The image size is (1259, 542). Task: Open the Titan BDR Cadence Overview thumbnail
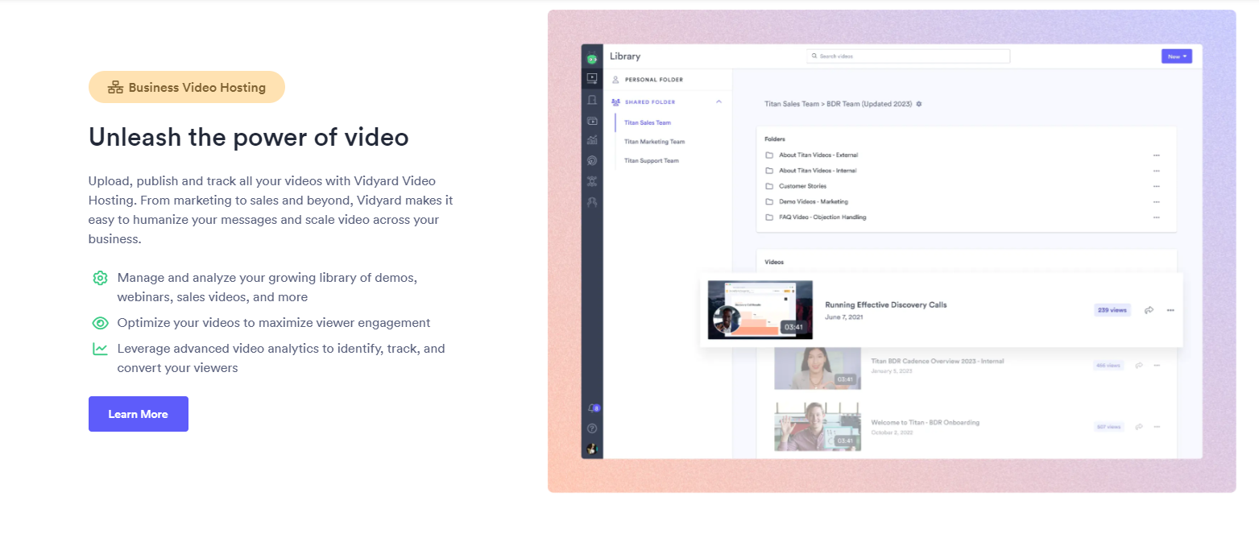click(x=818, y=368)
